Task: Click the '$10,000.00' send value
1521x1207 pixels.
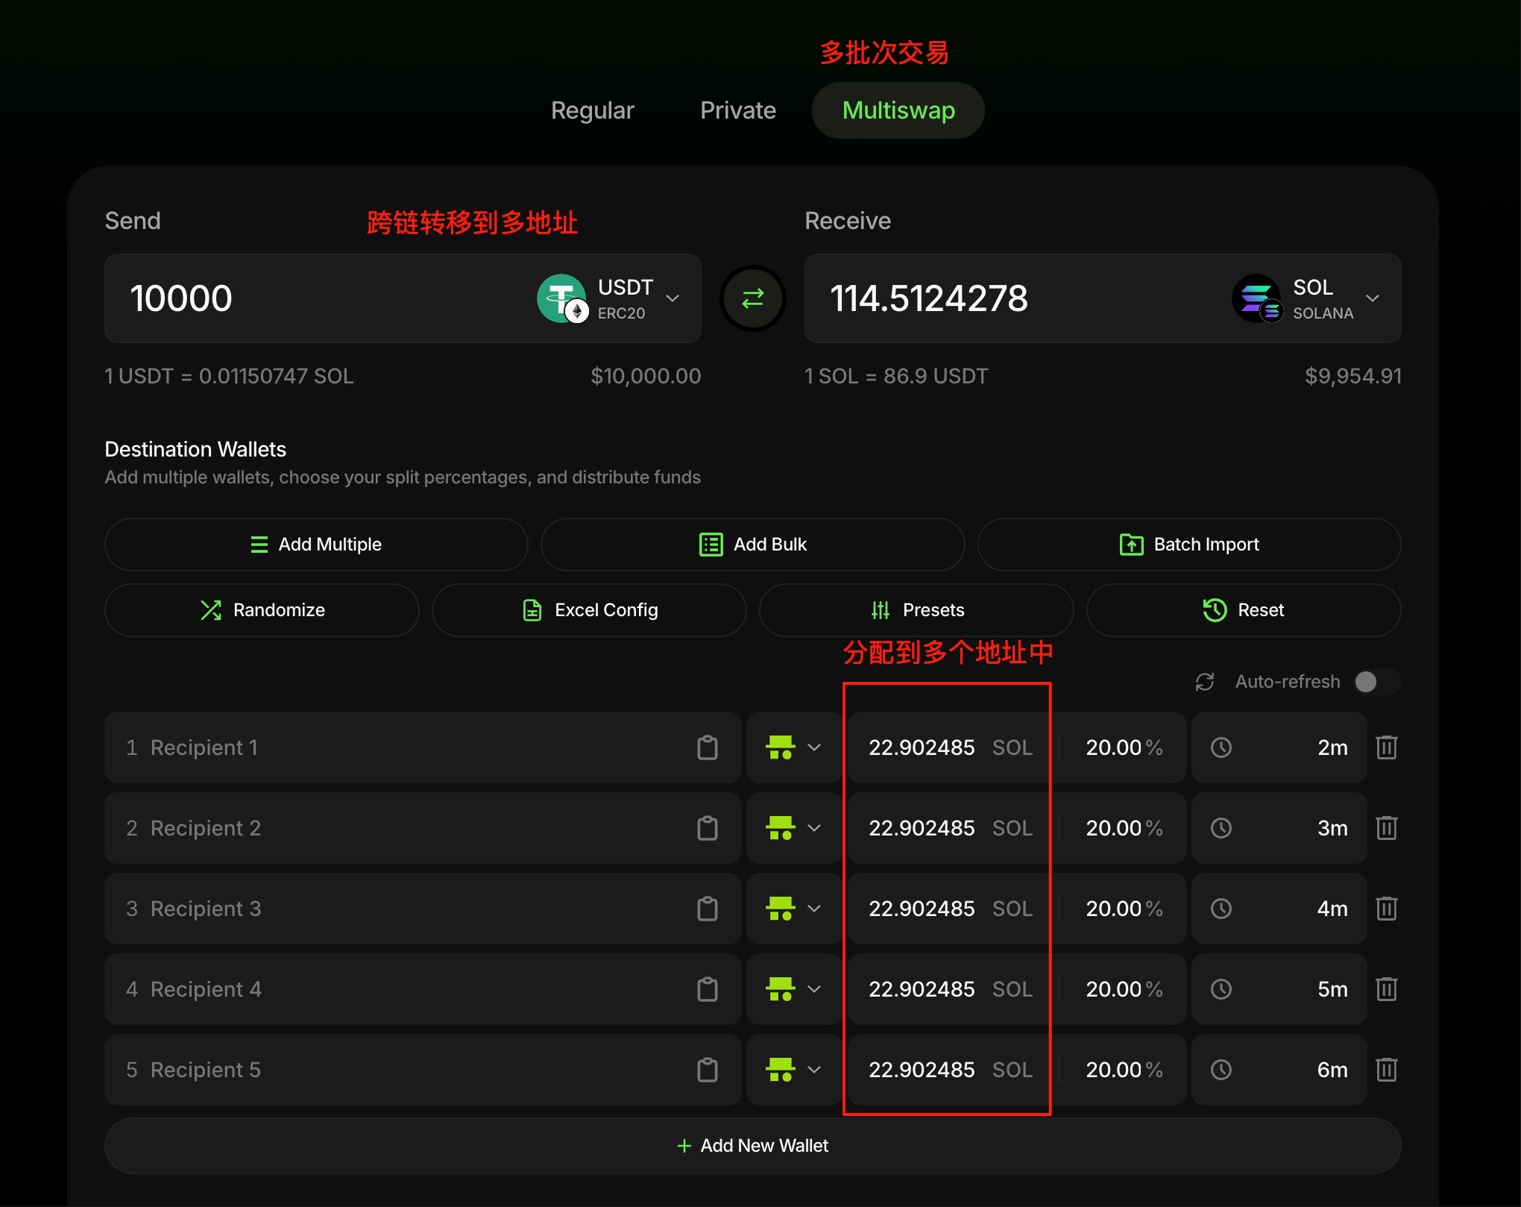Action: [646, 376]
